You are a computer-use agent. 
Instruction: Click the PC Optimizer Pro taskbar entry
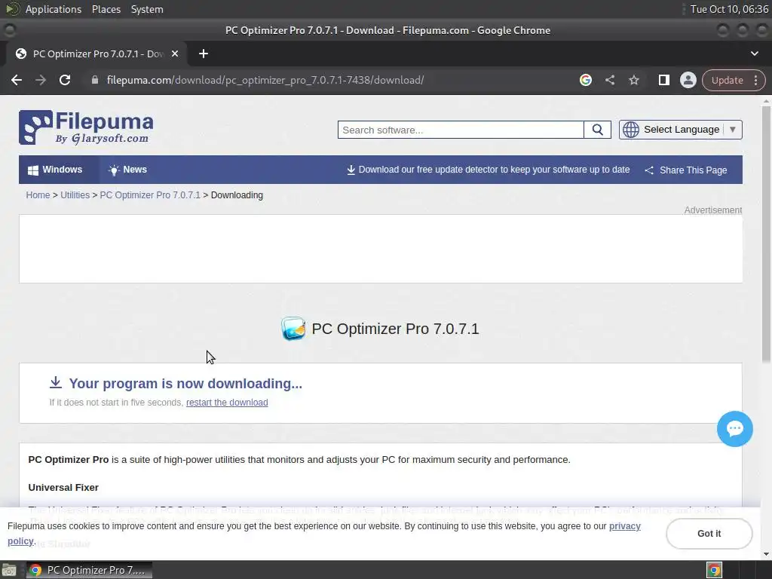(89, 570)
